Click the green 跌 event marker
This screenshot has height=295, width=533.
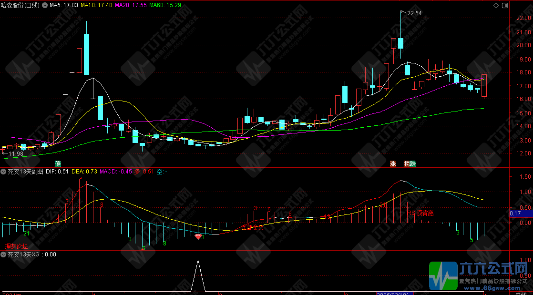click(x=413, y=163)
